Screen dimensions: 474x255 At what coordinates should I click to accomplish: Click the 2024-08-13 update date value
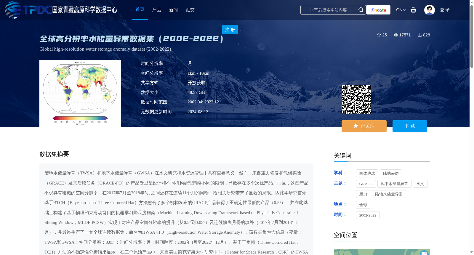coord(198,112)
